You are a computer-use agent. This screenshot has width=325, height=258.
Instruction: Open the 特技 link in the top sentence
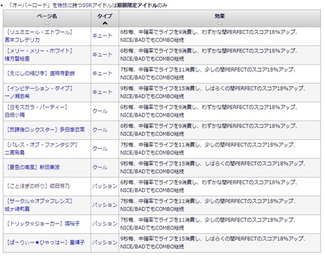coord(62,5)
